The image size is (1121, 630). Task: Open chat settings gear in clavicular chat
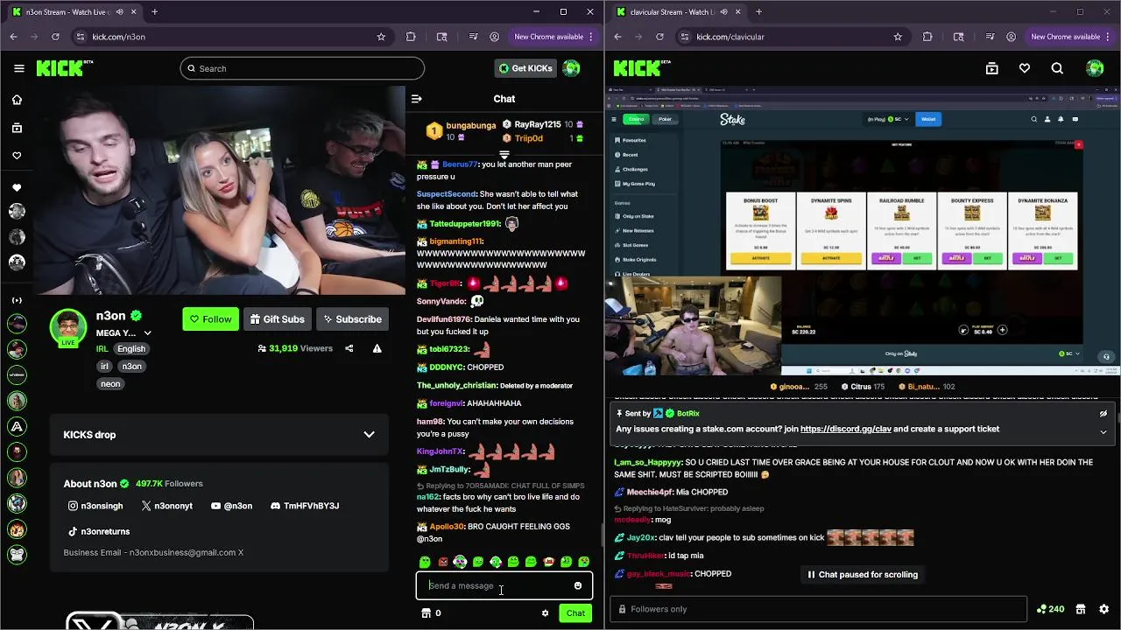[x=1103, y=609]
